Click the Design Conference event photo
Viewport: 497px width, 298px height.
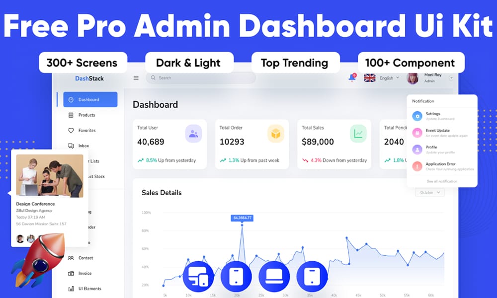50,176
